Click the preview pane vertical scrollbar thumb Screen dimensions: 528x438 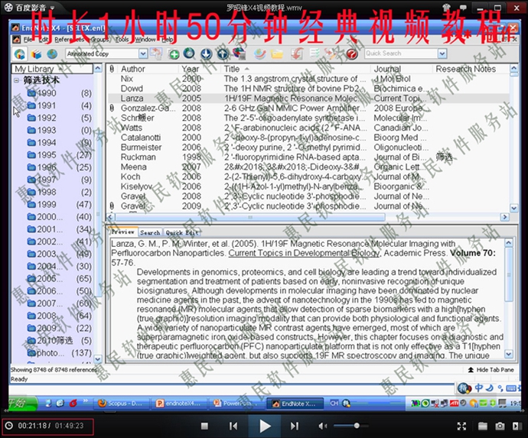tap(508, 274)
